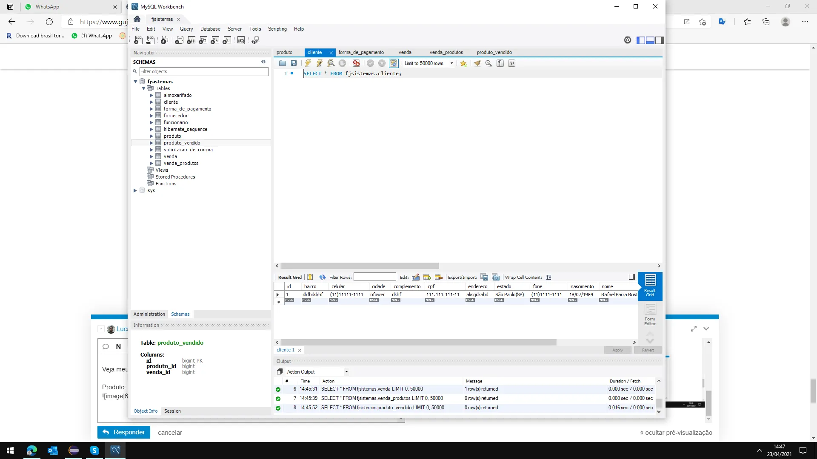Beautify query with the broom icon
The width and height of the screenshot is (817, 459).
tap(477, 63)
